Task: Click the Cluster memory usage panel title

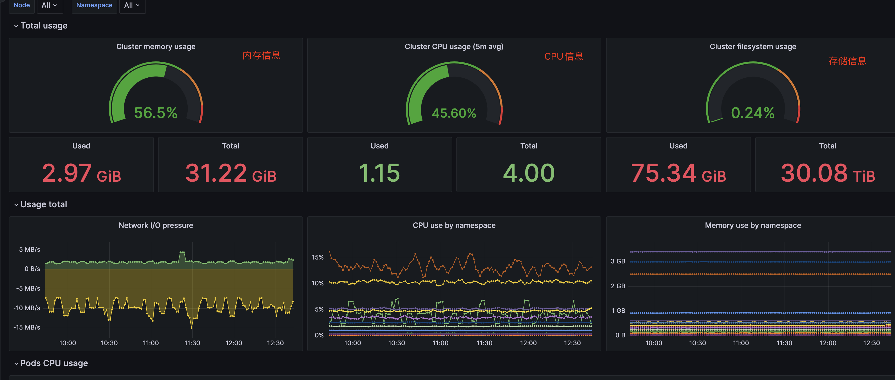Action: [x=156, y=47]
